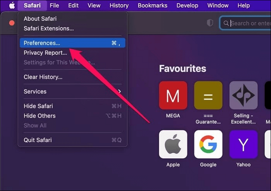Choose Clear History...
Viewport: 271px width, 191px height.
click(x=72, y=77)
